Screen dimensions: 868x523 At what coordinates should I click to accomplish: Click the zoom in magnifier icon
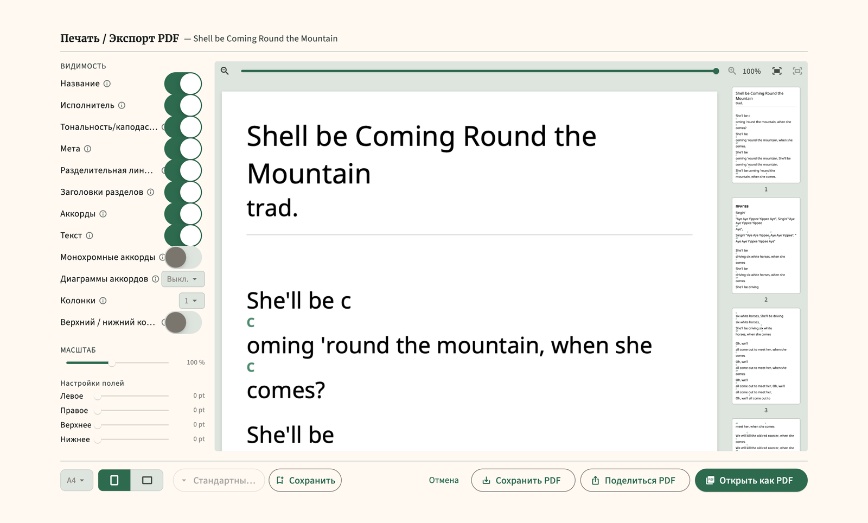coord(732,71)
